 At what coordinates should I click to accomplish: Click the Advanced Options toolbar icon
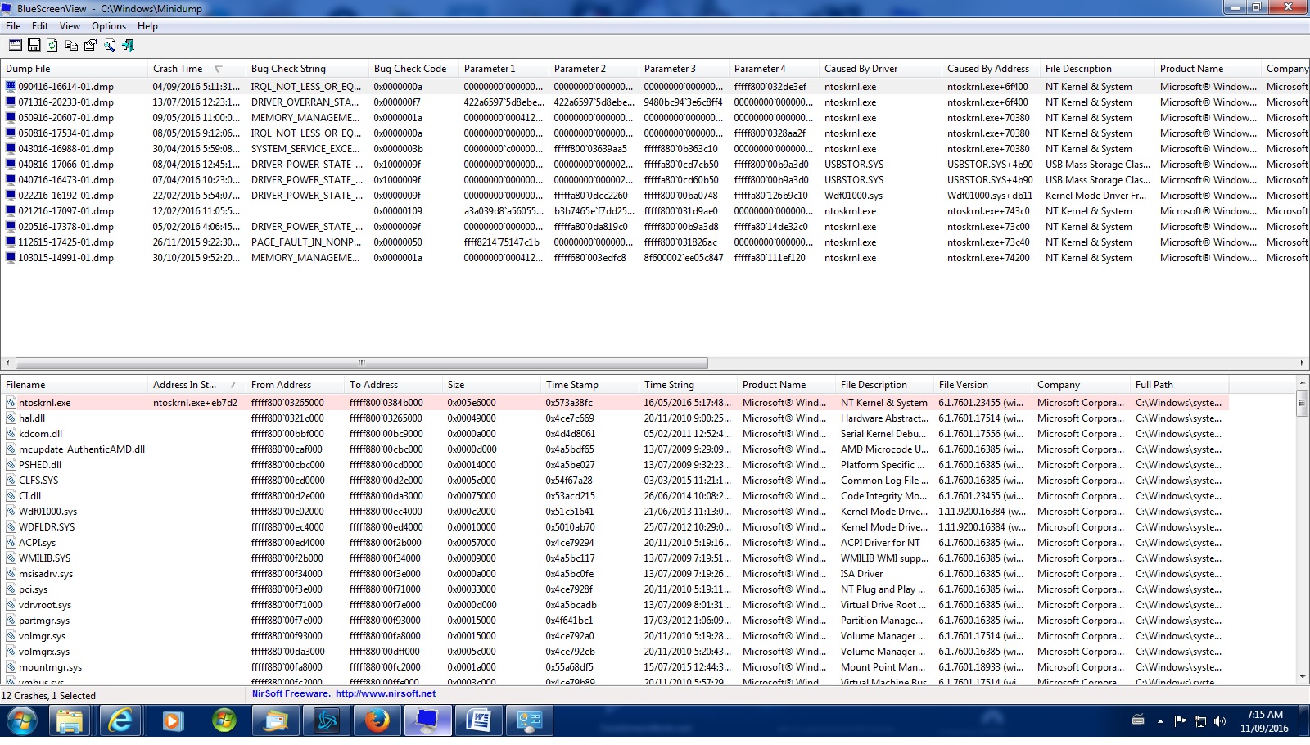click(15, 45)
